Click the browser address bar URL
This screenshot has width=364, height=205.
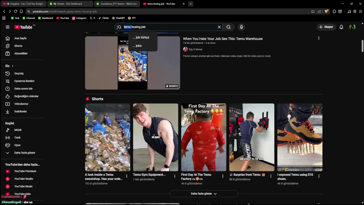click(65, 11)
